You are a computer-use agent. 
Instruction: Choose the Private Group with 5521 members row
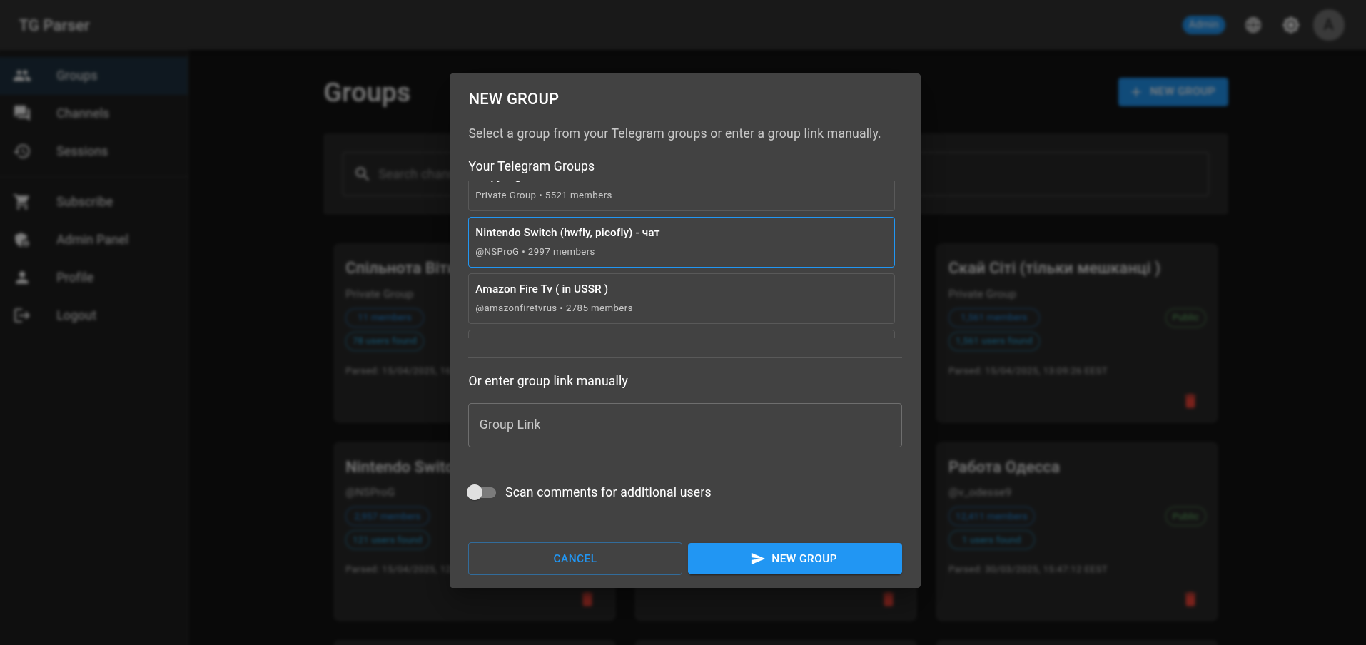click(681, 195)
